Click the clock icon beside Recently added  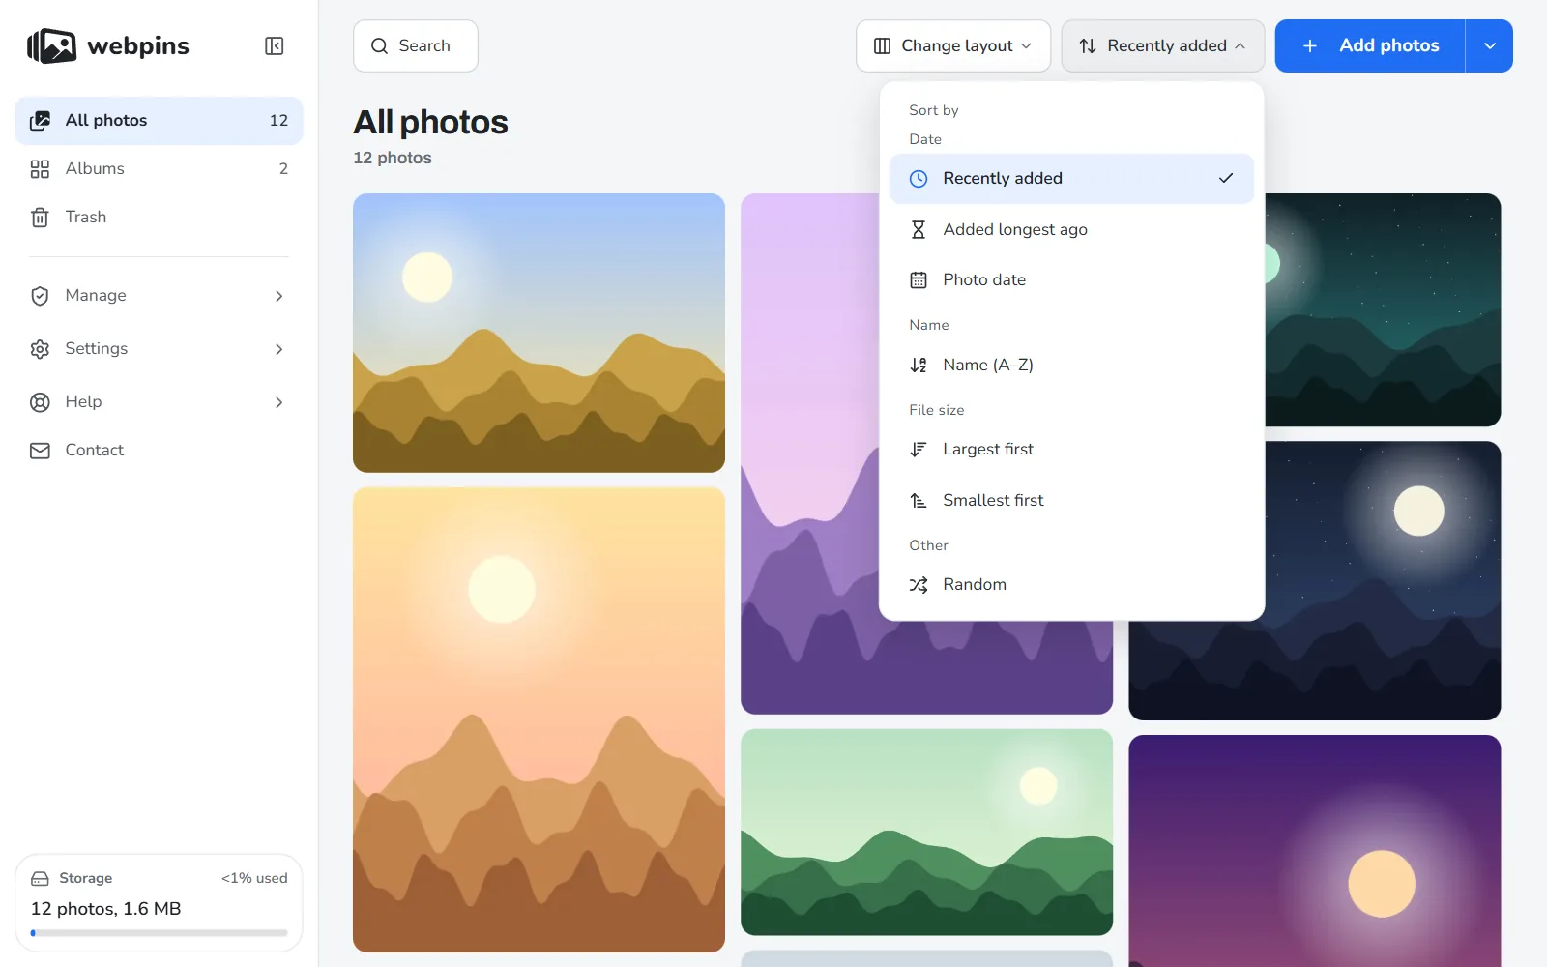[x=919, y=179]
